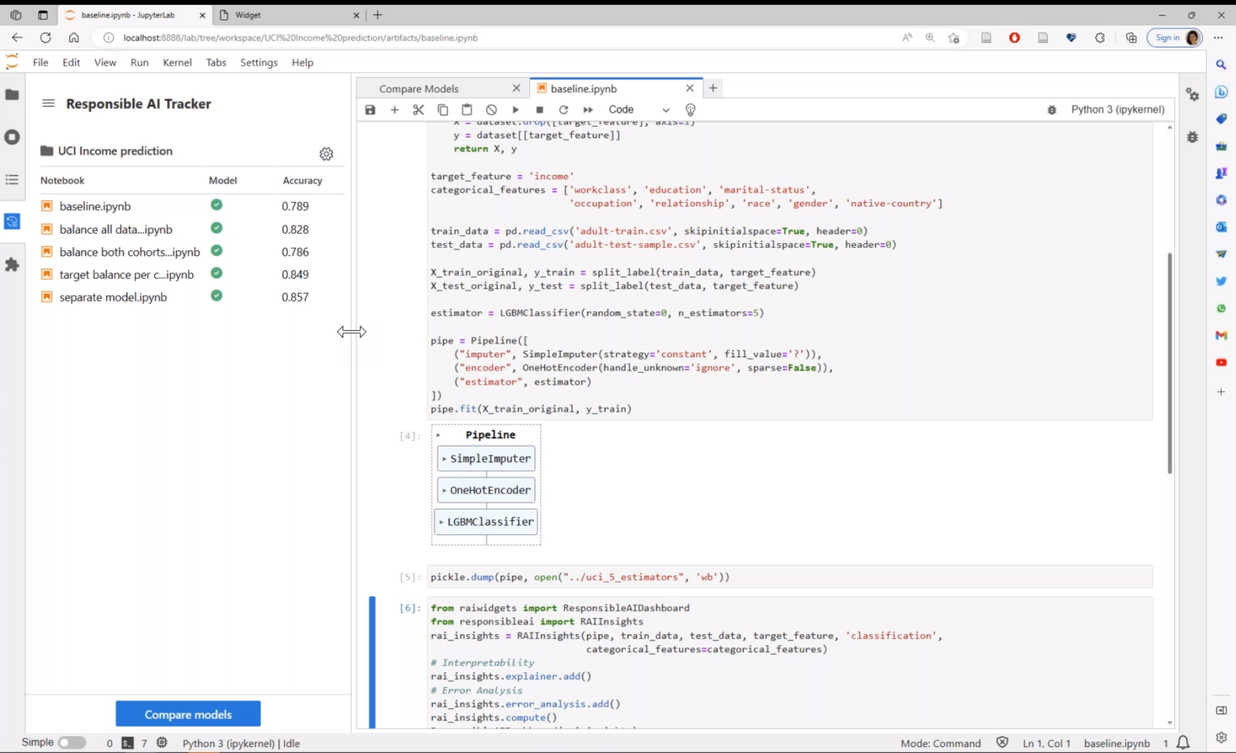Paste cell using the clipboard icon
1236x753 pixels.
click(467, 110)
